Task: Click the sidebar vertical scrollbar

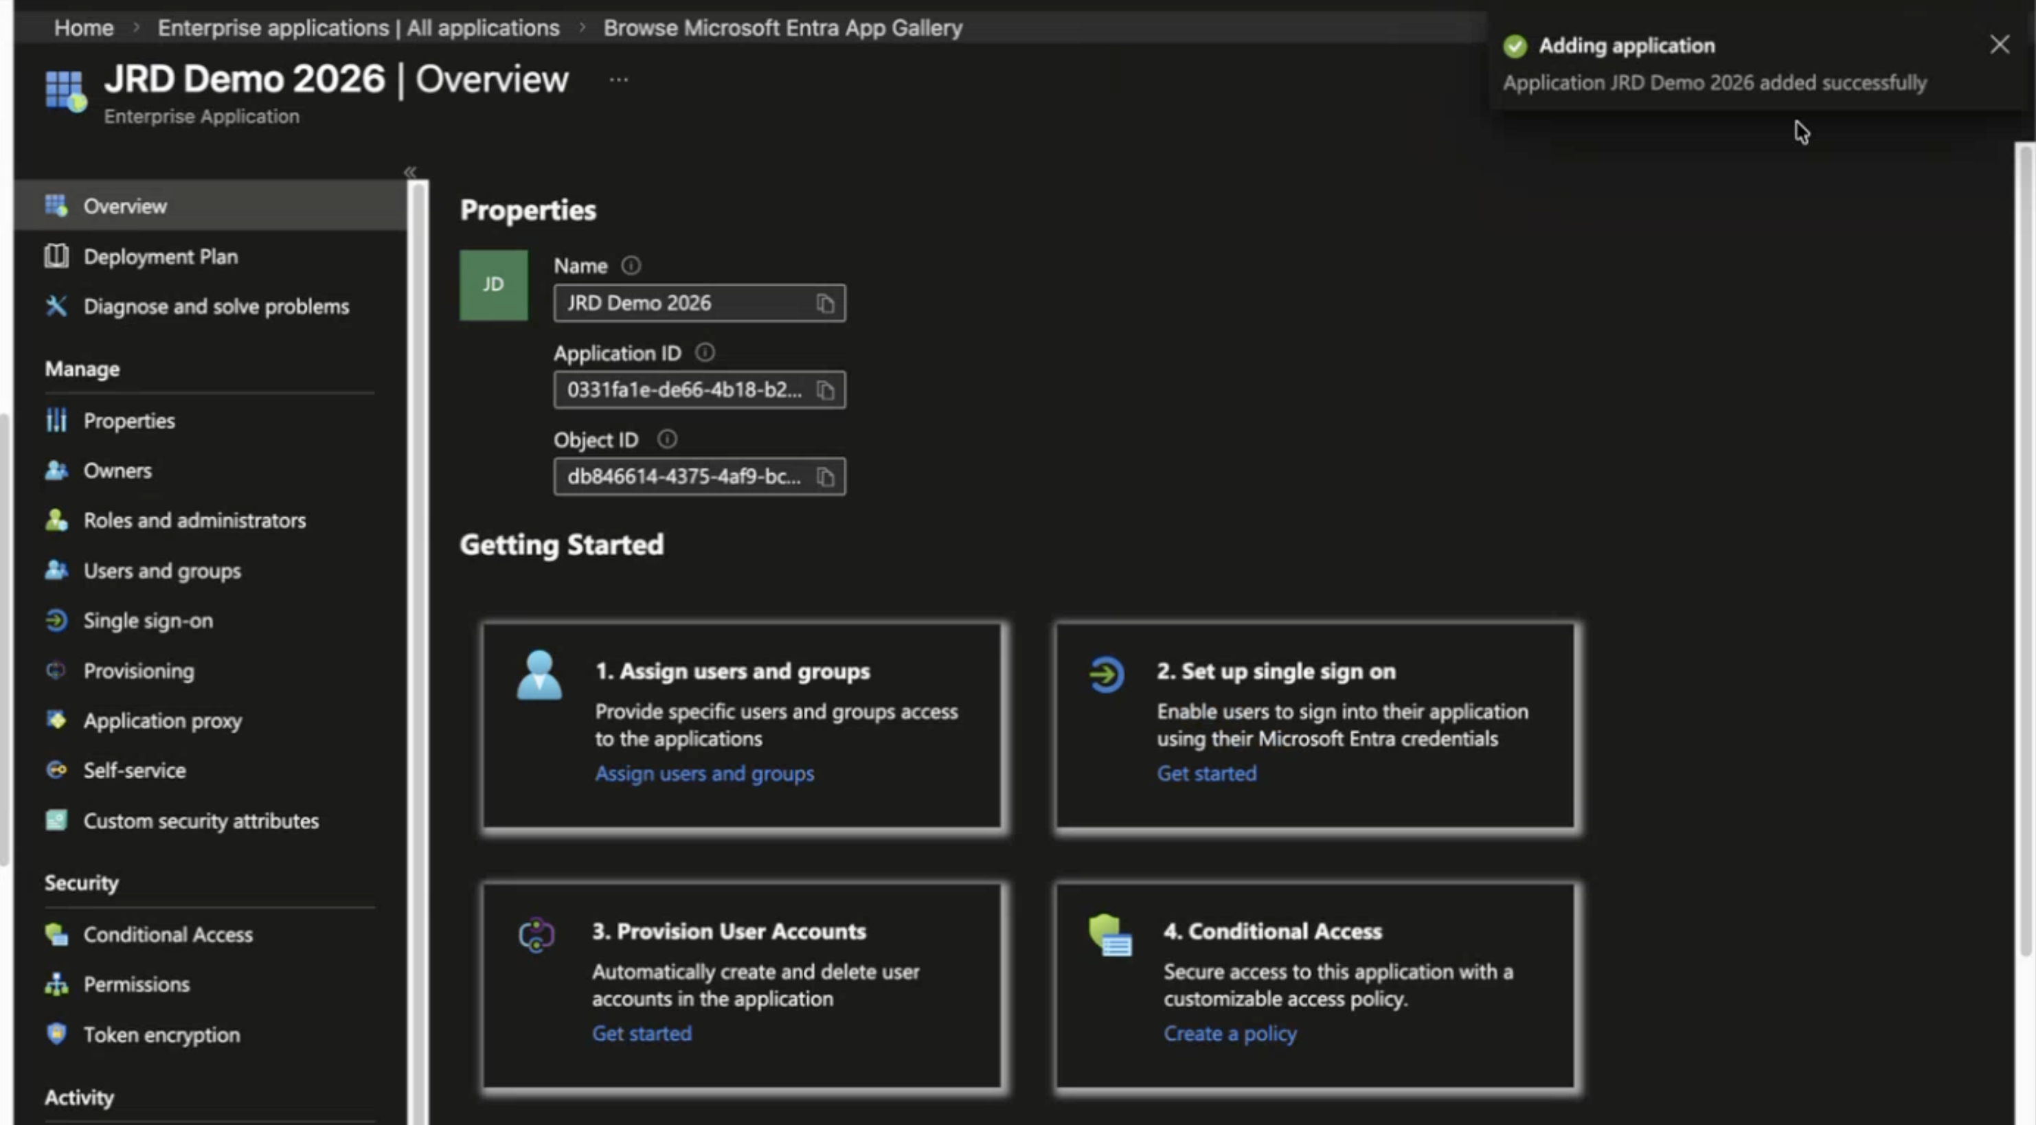Action: (418, 652)
